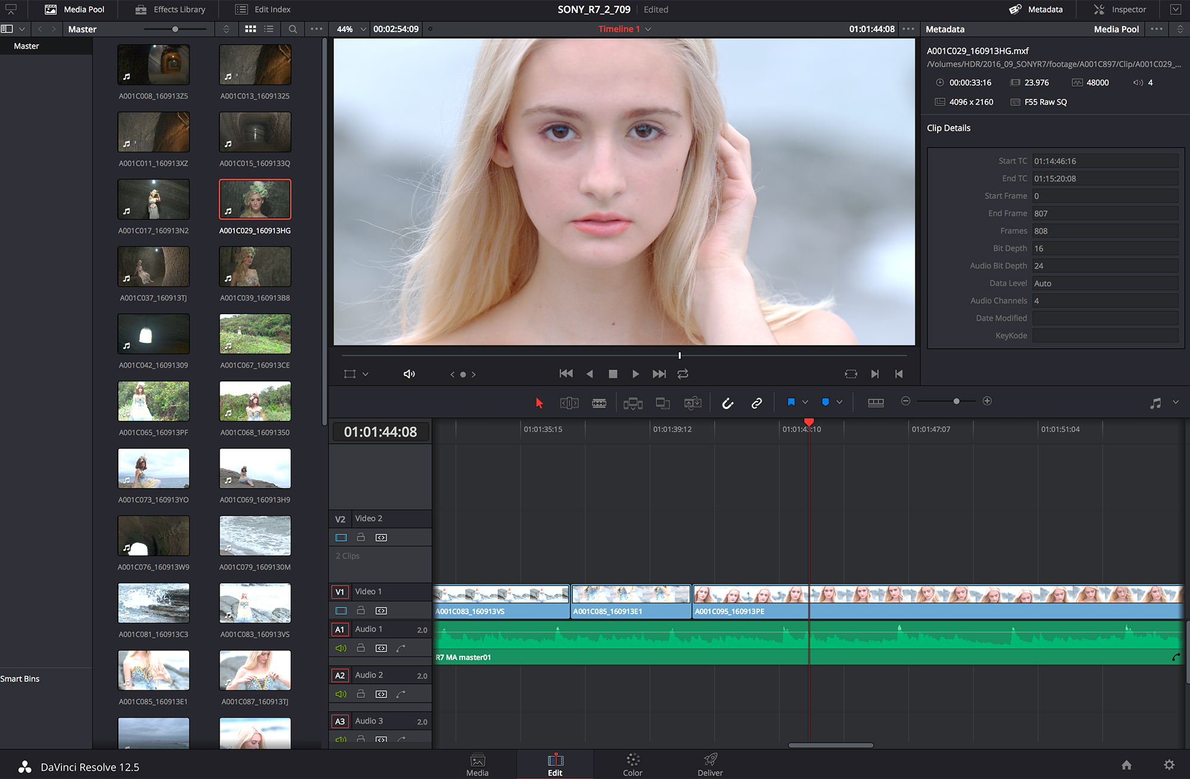Switch media pool to list view
This screenshot has height=779, width=1190.
269,29
